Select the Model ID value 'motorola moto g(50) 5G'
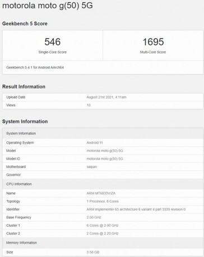 (x=105, y=159)
